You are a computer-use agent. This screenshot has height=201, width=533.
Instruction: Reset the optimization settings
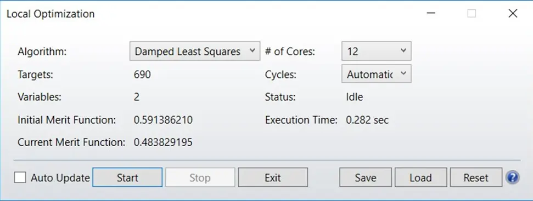point(476,177)
